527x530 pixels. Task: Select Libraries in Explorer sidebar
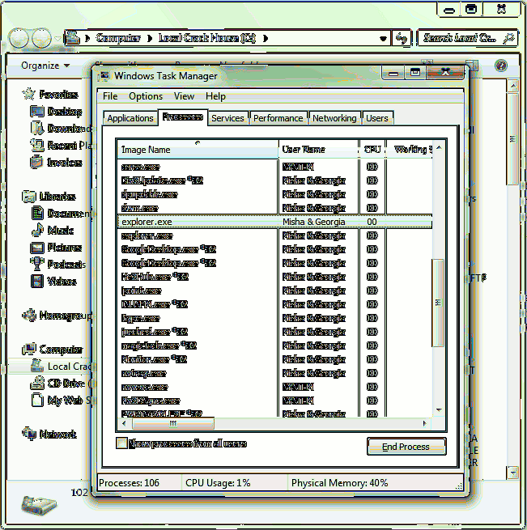pos(49,196)
